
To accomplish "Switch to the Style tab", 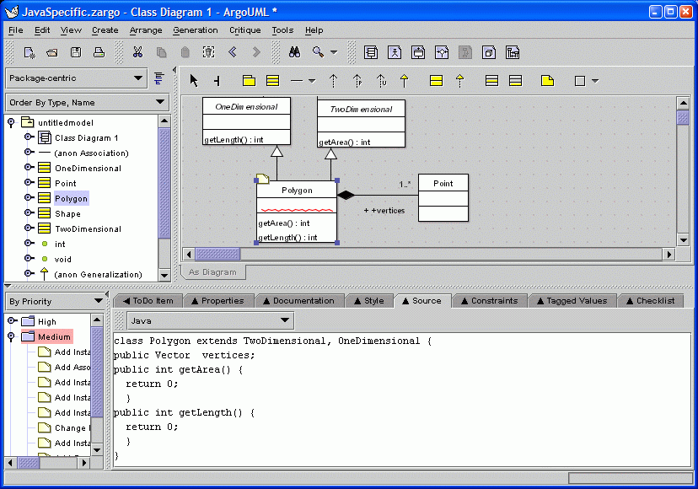I will point(369,301).
